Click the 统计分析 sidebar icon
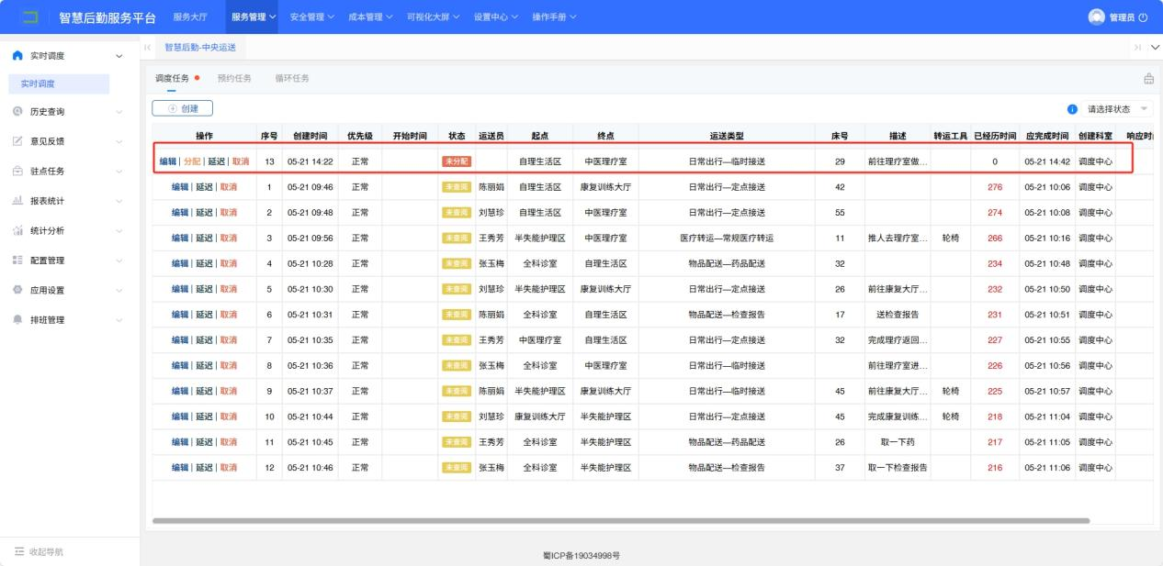Viewport: 1163px width, 566px height. click(17, 230)
